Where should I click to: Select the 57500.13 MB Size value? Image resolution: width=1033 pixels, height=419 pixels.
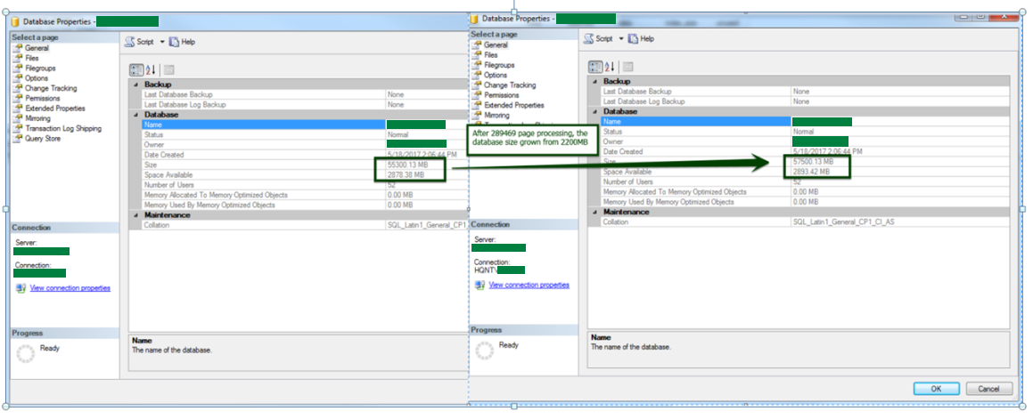tap(814, 162)
